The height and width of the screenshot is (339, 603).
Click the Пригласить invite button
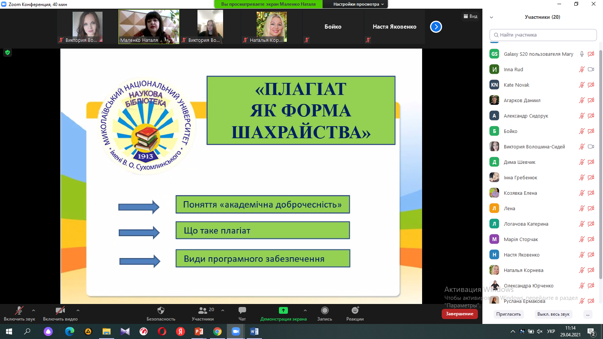tap(508, 314)
